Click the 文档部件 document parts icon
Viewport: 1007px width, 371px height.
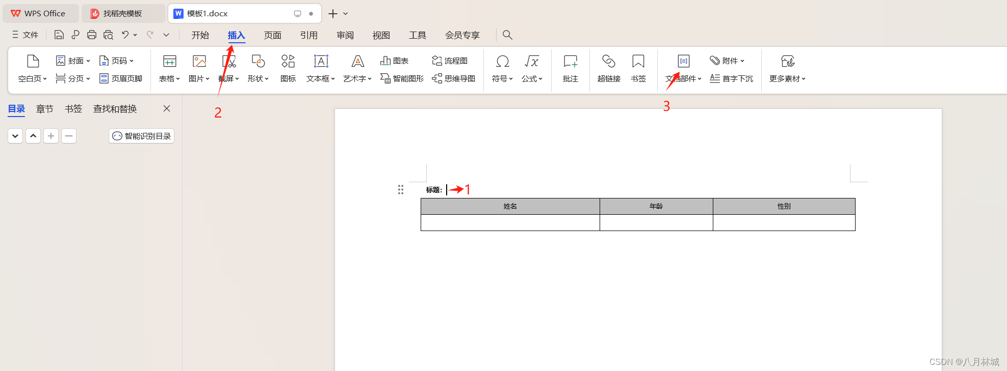pyautogui.click(x=684, y=62)
